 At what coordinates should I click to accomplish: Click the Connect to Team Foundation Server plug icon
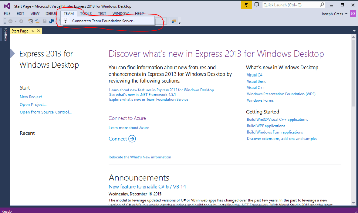(65, 20)
